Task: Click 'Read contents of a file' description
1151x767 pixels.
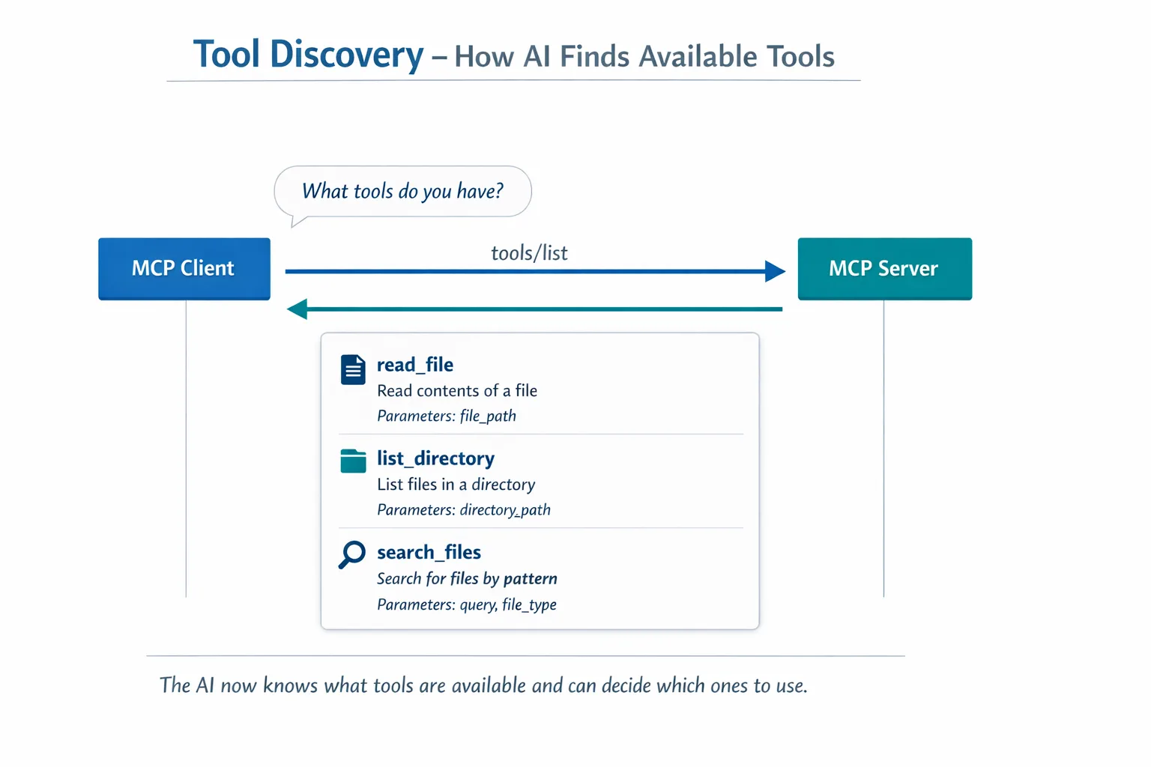Action: point(457,391)
